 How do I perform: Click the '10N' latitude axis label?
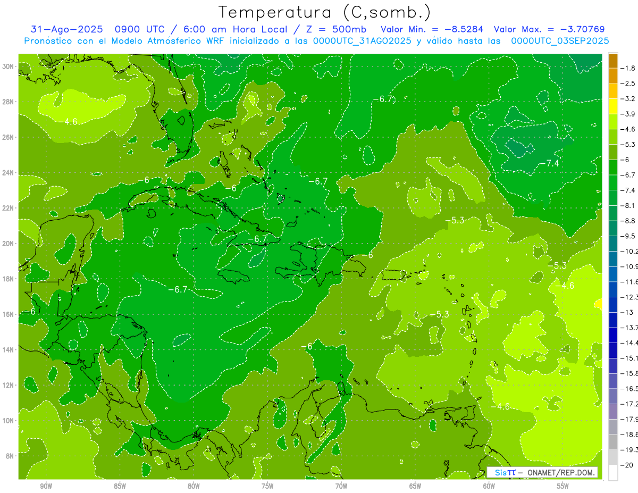coord(8,420)
